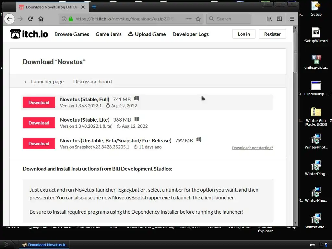The image size is (332, 249).
Task: Click the taskbar start orb
Action: pos(6,244)
